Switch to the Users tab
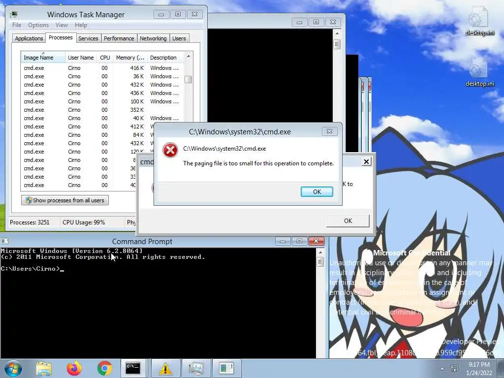Screen dimensions: 504x378 coord(179,38)
